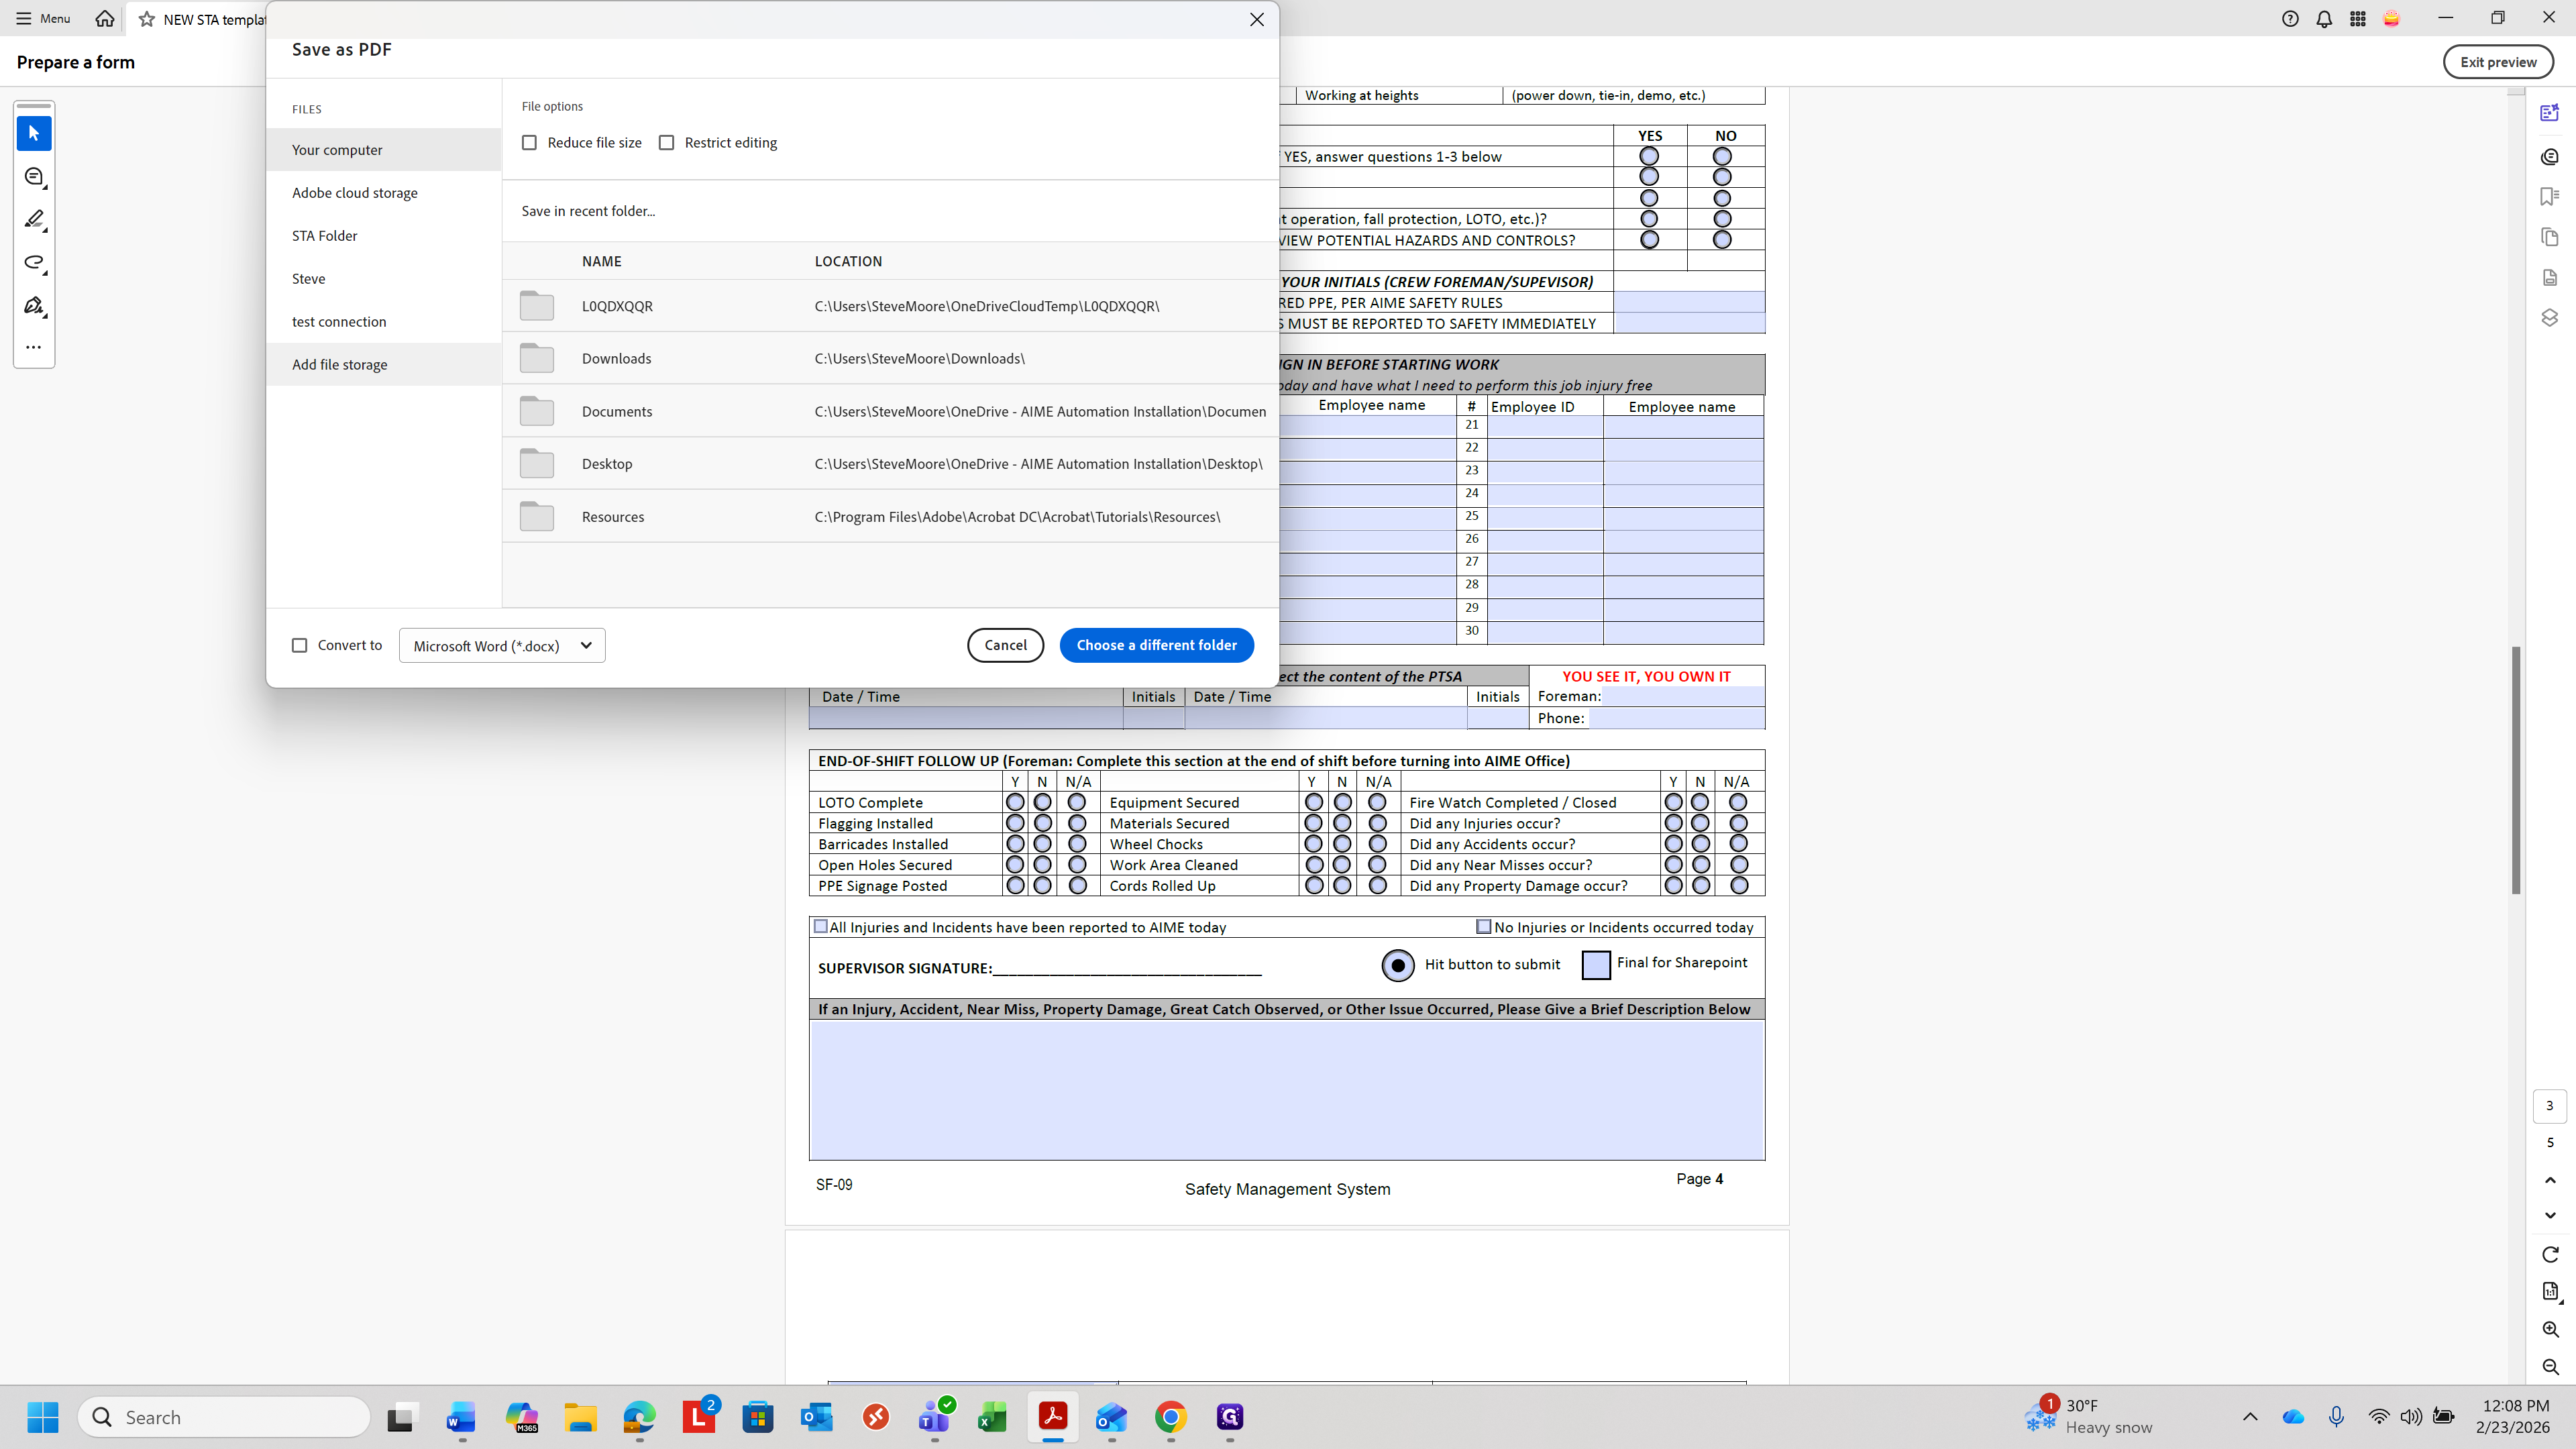2576x1449 pixels.
Task: Check the Convert to checkbox
Action: tap(299, 645)
